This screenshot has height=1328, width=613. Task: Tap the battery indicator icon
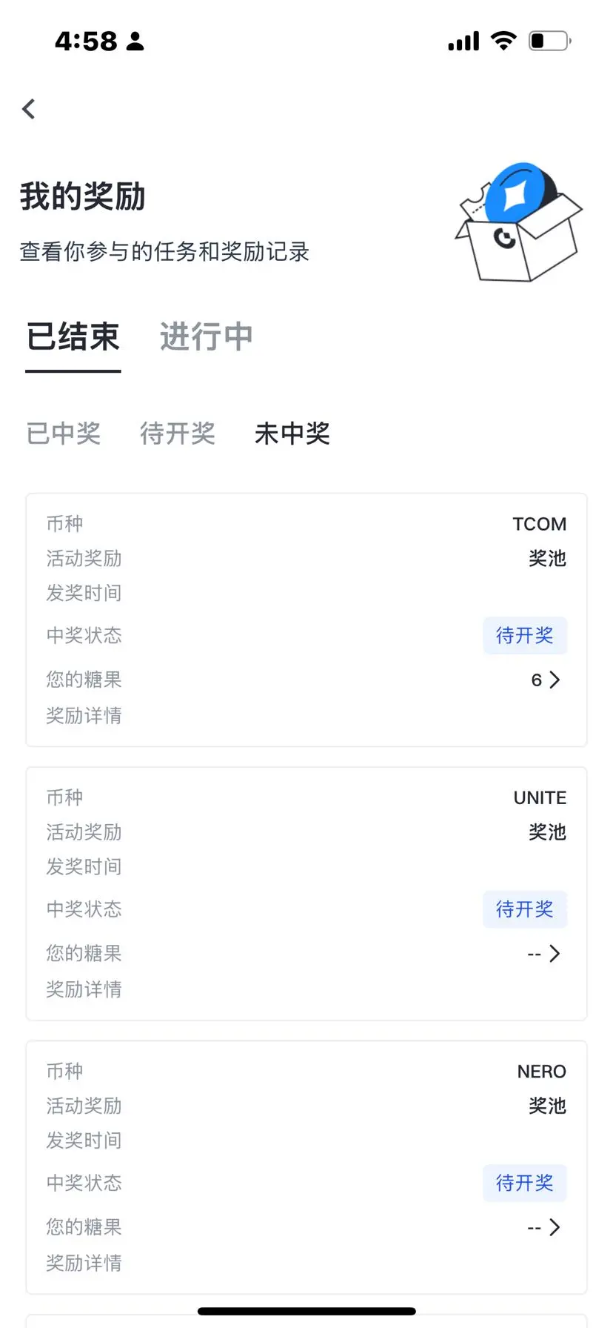[x=549, y=41]
